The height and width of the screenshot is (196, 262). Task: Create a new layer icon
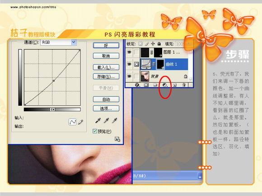coord(174,85)
